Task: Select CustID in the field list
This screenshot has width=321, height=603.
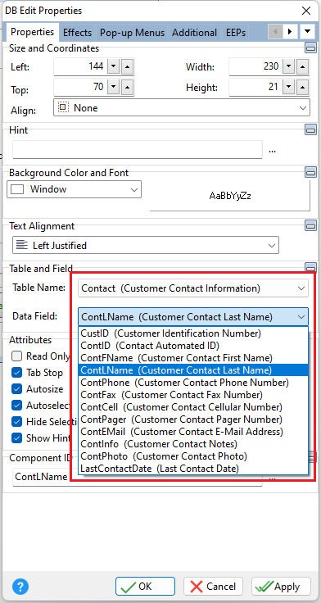Action: tap(193, 333)
